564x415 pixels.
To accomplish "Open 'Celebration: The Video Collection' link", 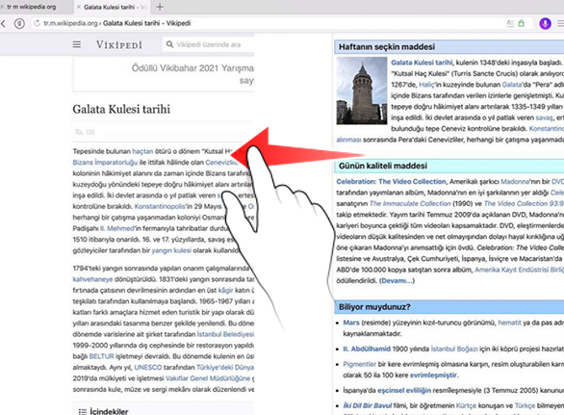I will [391, 181].
